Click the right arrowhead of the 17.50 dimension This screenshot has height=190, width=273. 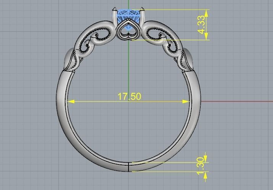186,101
